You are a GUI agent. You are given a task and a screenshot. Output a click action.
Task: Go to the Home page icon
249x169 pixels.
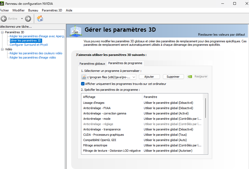coord(40,18)
